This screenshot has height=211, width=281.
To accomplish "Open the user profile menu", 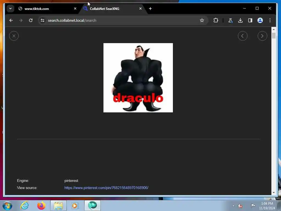I will 260,20.
